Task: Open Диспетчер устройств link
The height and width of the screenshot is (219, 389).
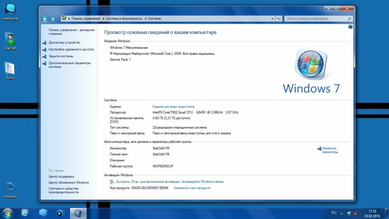Action: coord(64,42)
